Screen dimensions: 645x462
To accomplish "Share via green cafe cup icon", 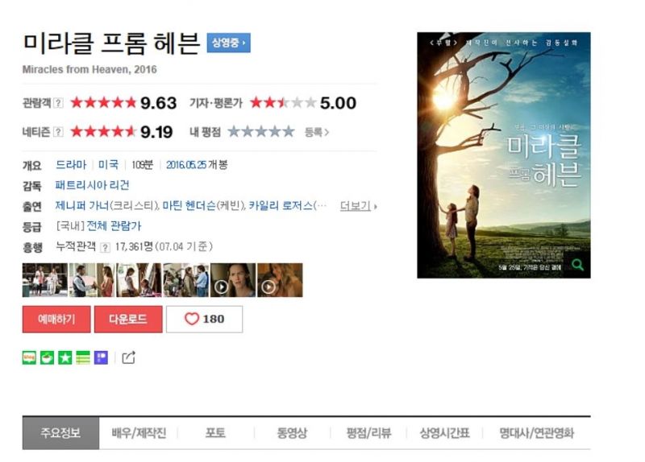I will coord(47,357).
